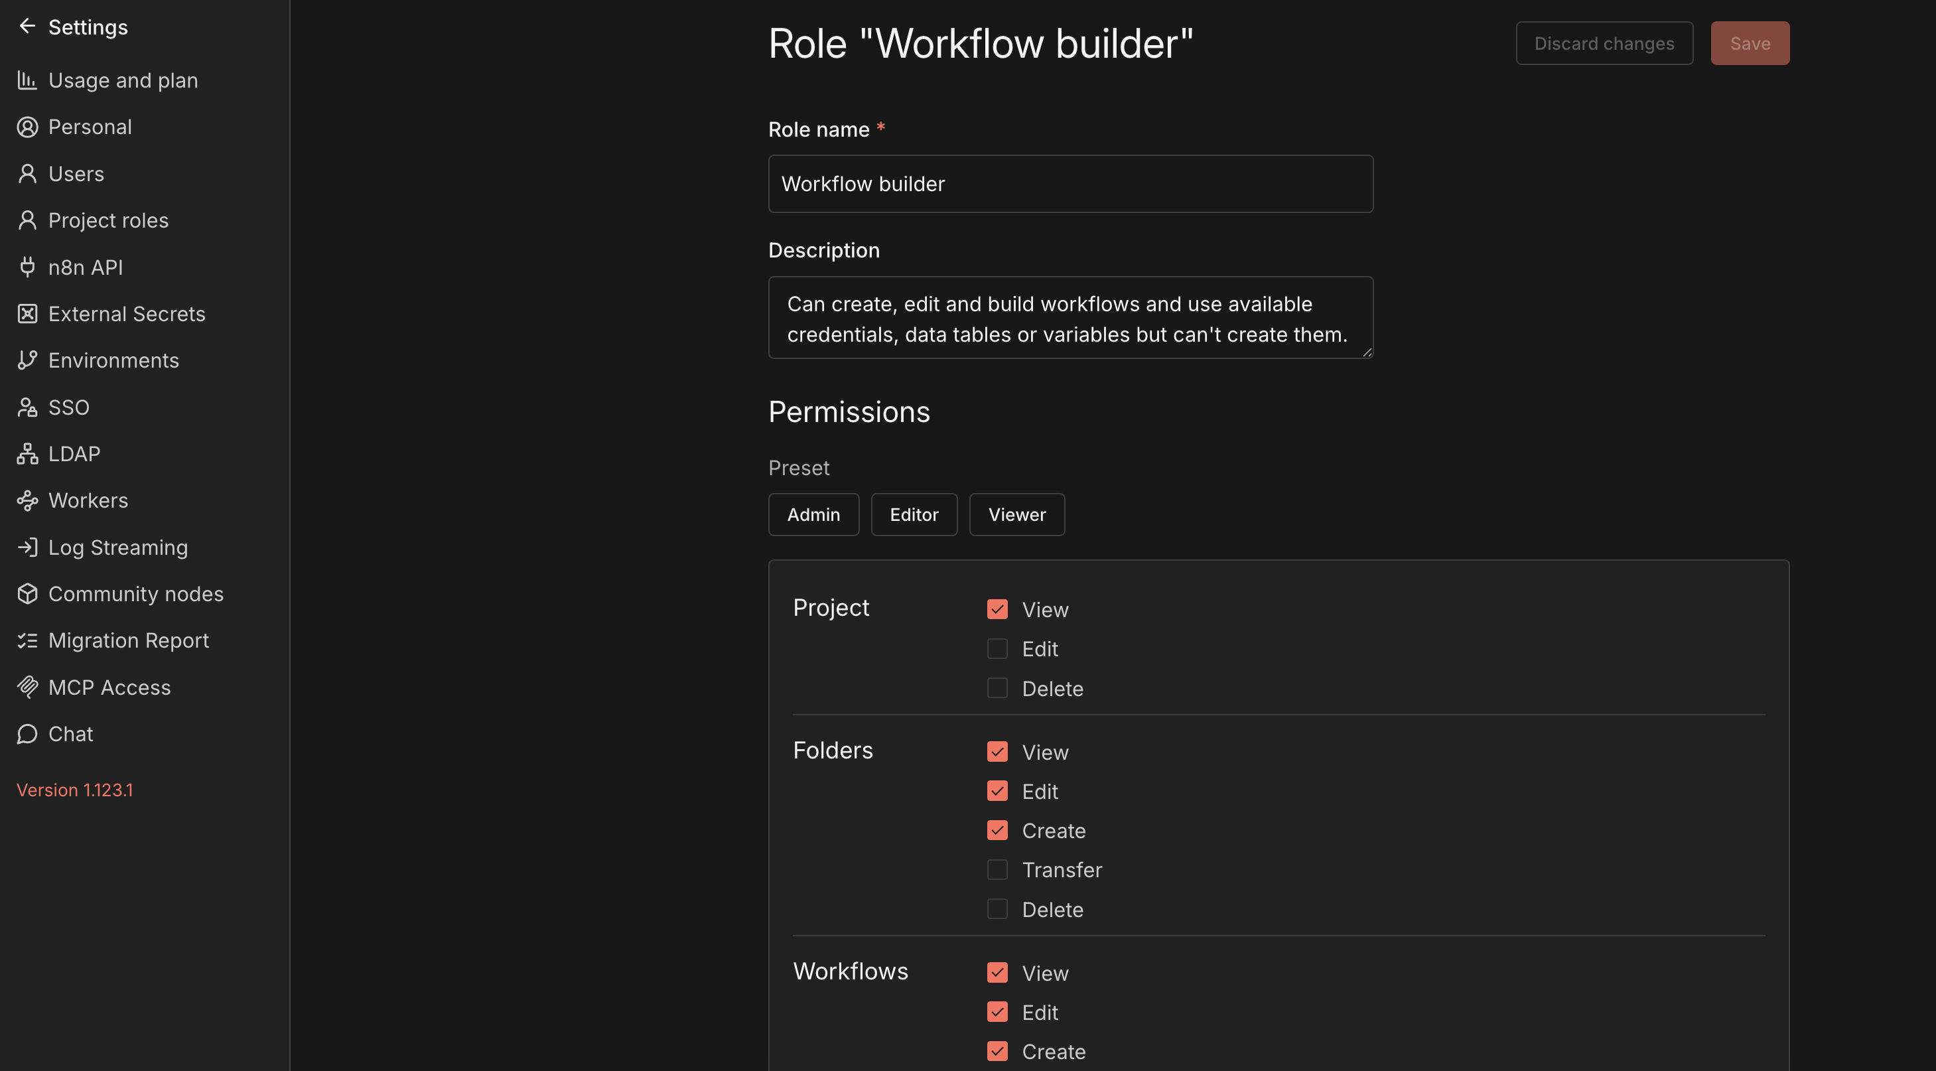Click the External Secrets icon
Viewport: 1936px width, 1071px height.
(27, 313)
